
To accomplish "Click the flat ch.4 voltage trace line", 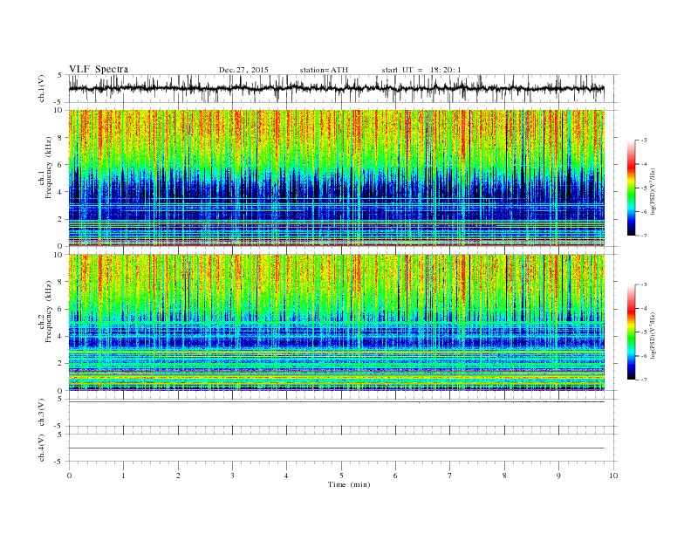I will (x=336, y=448).
